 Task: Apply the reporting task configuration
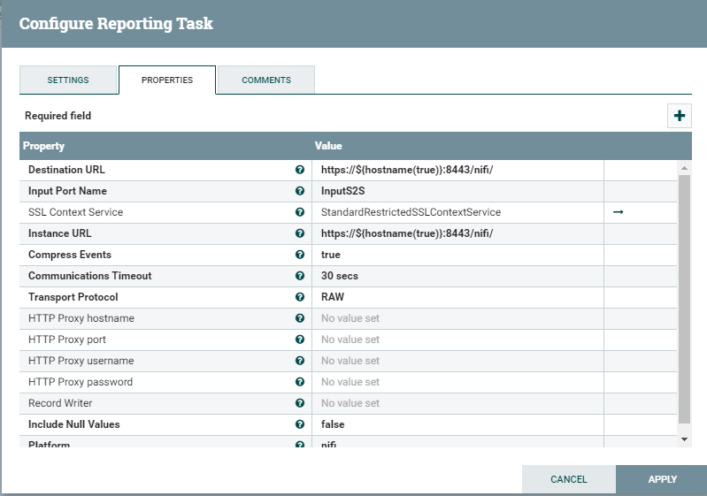[662, 479]
